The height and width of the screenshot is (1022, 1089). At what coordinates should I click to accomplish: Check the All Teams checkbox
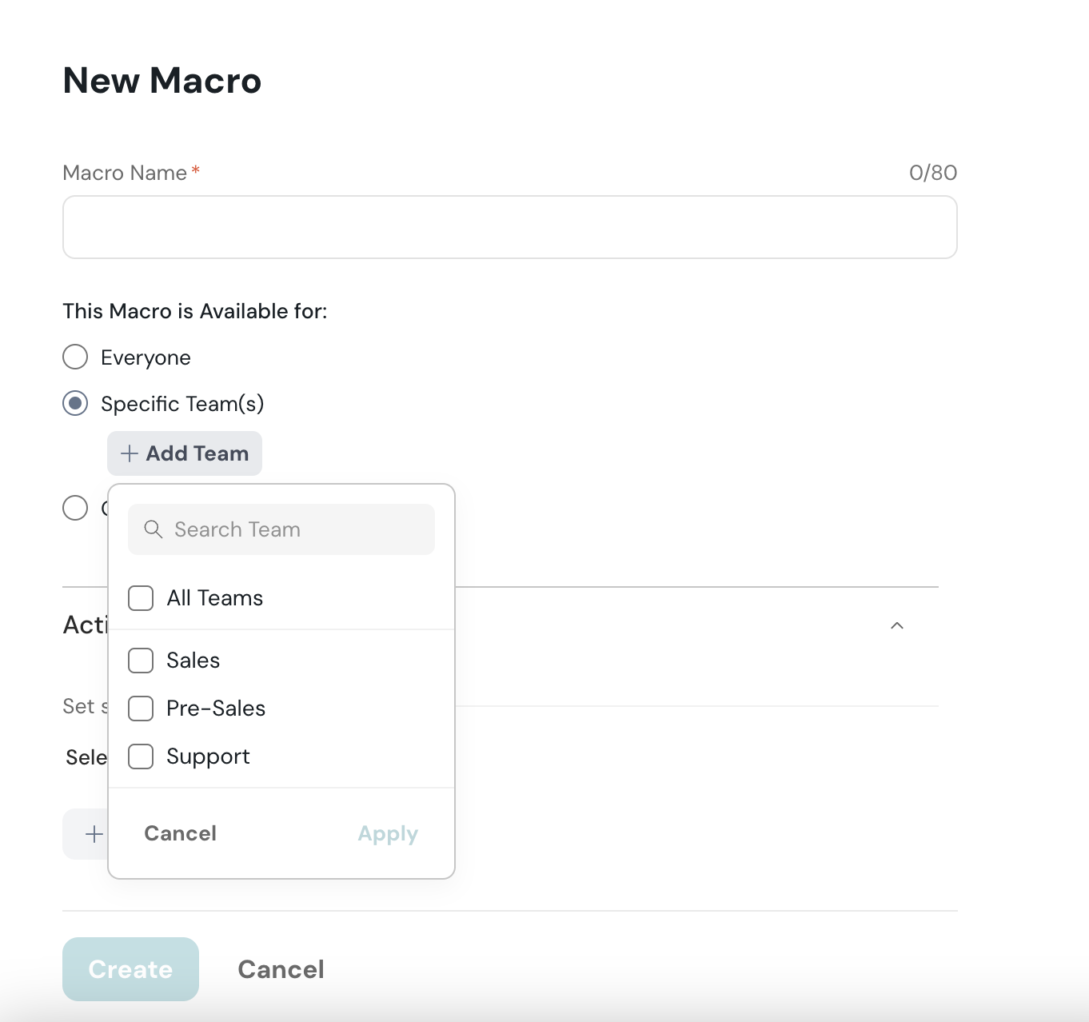click(141, 598)
